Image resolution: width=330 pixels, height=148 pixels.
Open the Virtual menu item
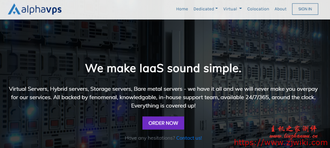230,9
